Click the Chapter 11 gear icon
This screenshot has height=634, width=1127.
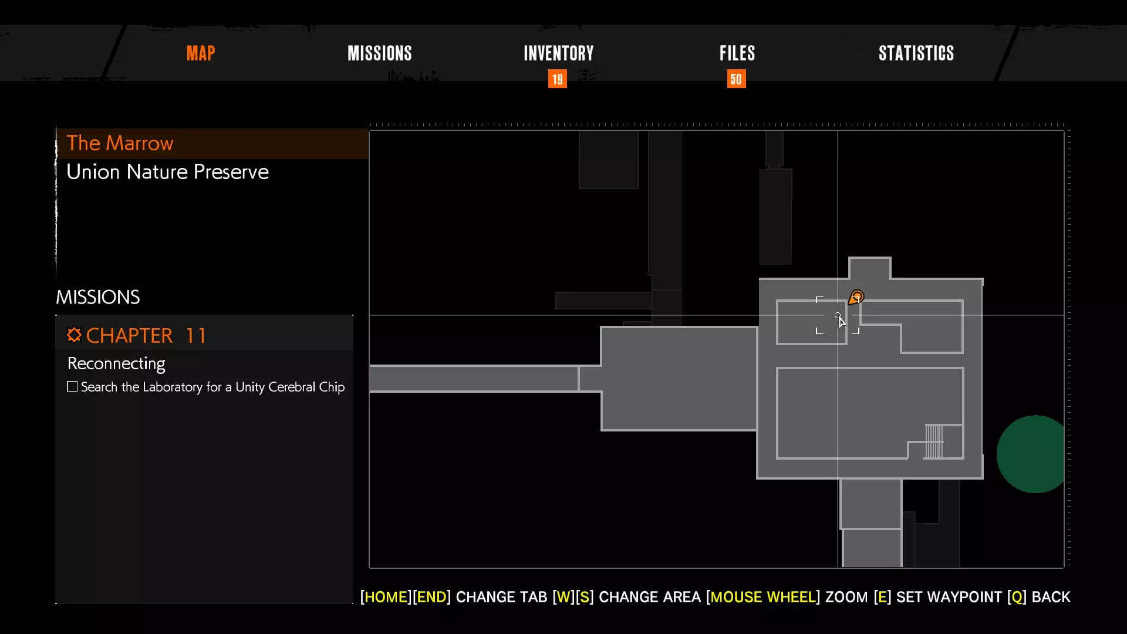74,335
